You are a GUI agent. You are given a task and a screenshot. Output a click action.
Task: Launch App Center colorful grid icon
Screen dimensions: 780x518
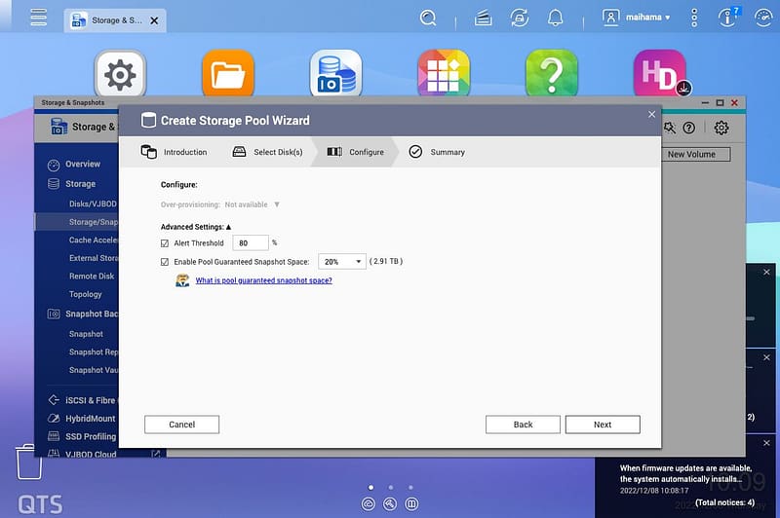click(x=444, y=75)
